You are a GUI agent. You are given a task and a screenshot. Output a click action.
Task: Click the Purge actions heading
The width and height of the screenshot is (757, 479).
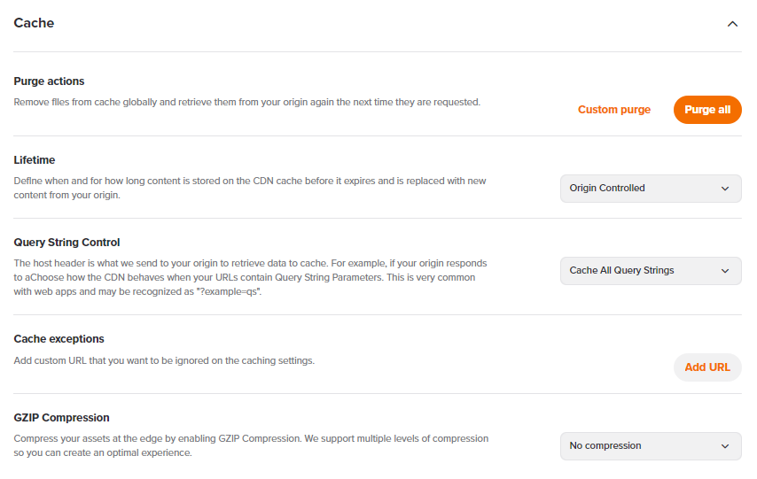coord(49,81)
